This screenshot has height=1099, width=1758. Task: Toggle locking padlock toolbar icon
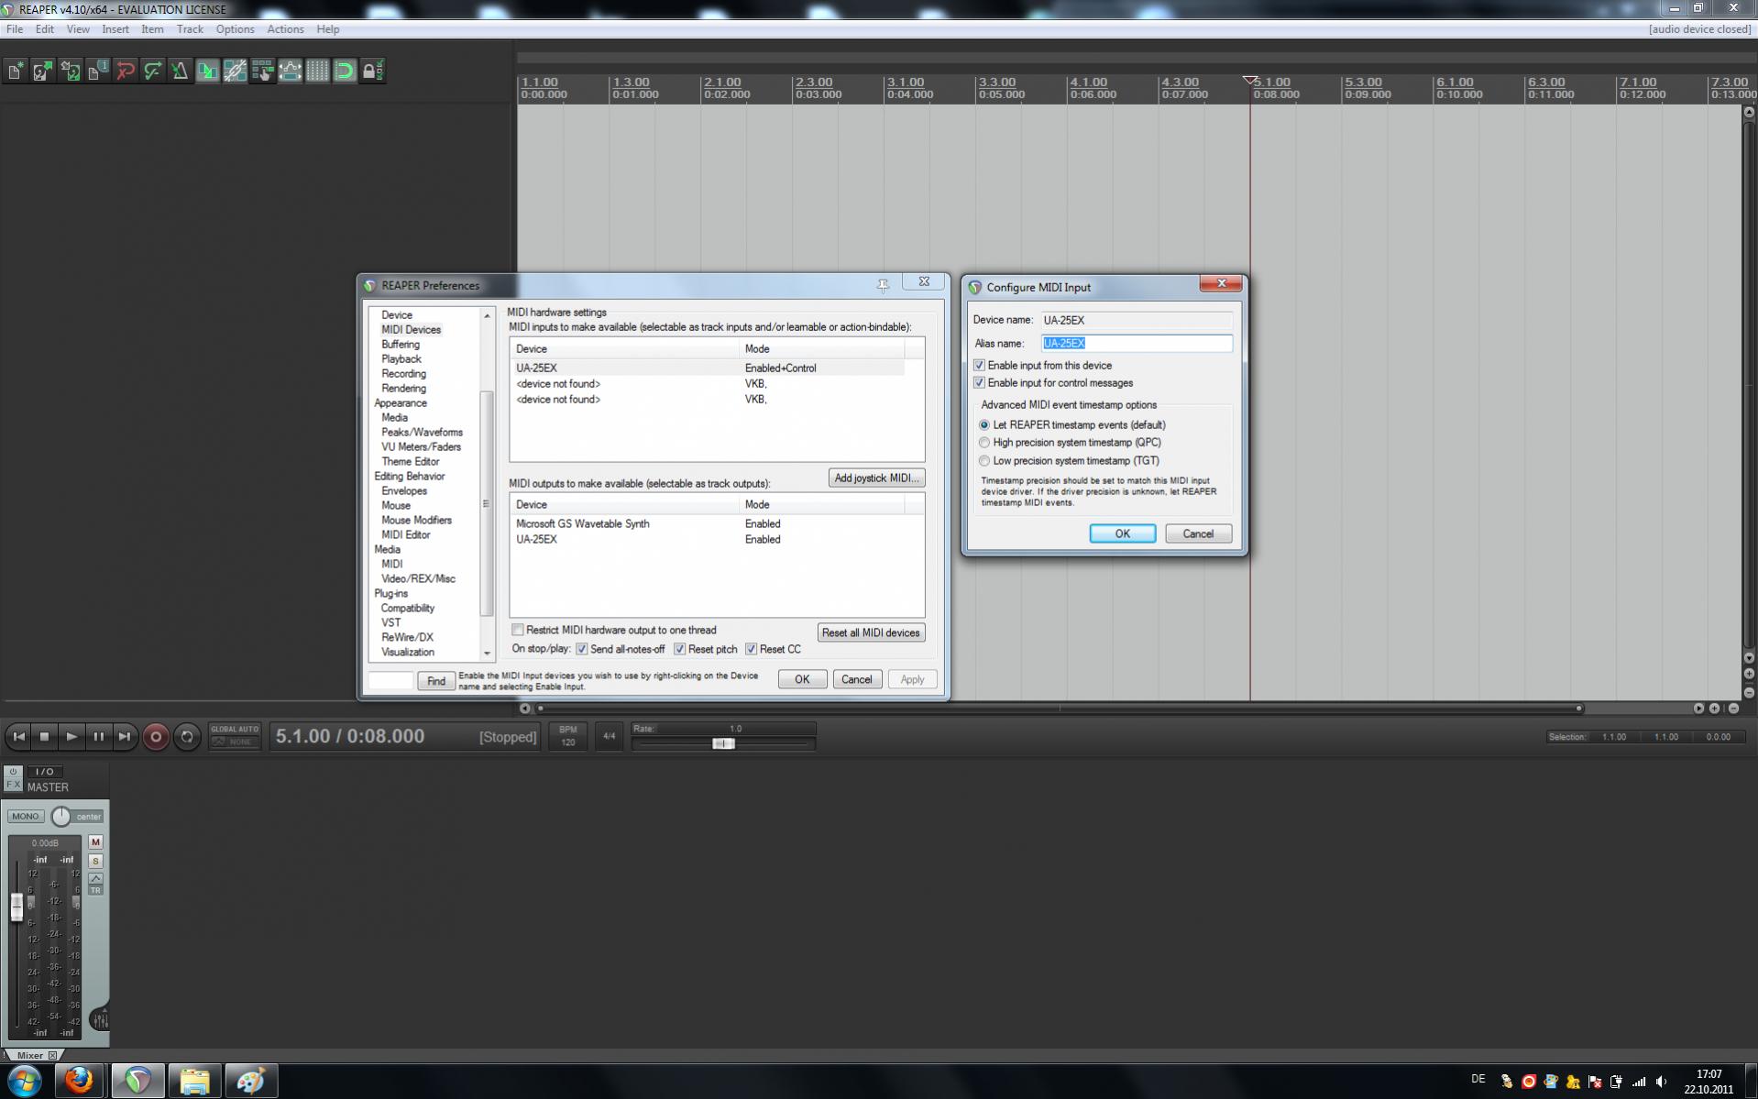(x=373, y=71)
